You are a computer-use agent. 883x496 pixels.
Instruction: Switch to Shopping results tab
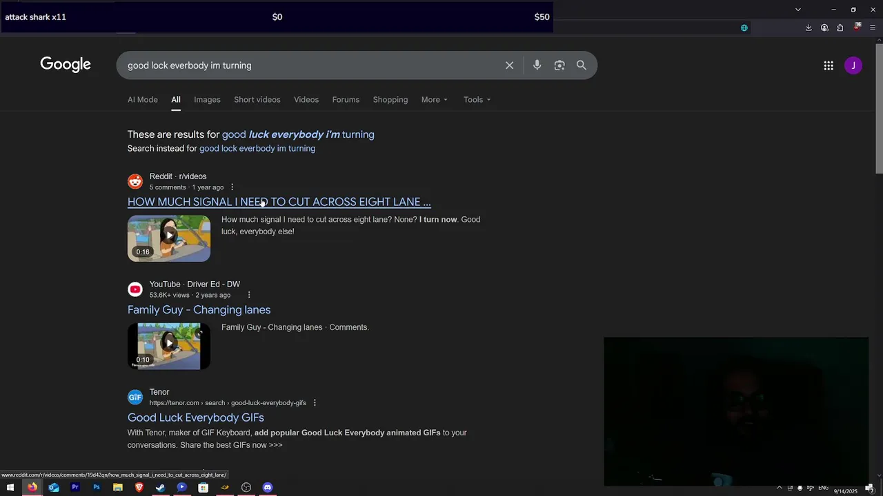pyautogui.click(x=390, y=100)
